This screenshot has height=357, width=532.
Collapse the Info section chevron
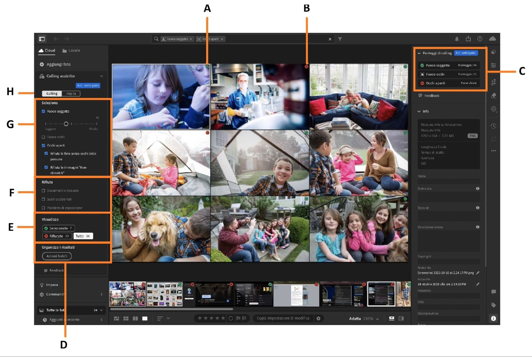click(x=419, y=111)
